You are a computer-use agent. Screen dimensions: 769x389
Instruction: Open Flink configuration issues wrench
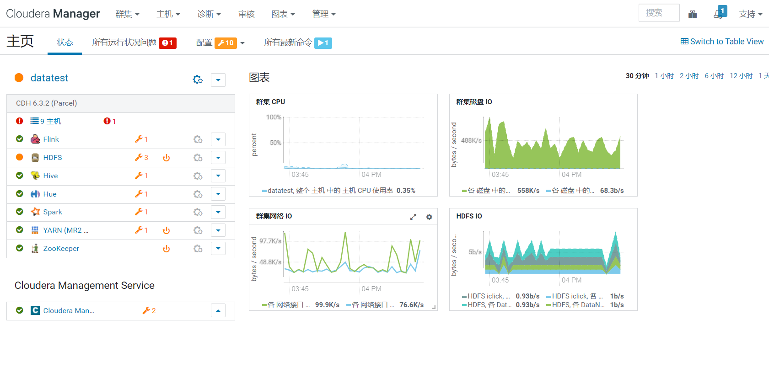(x=141, y=139)
